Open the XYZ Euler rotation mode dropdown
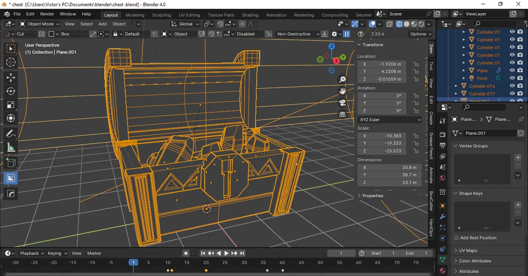 point(390,120)
